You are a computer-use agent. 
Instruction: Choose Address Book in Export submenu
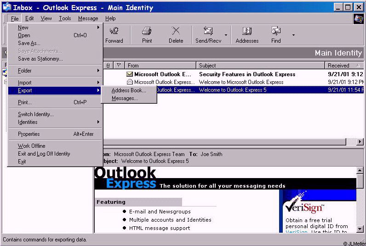pyautogui.click(x=129, y=90)
